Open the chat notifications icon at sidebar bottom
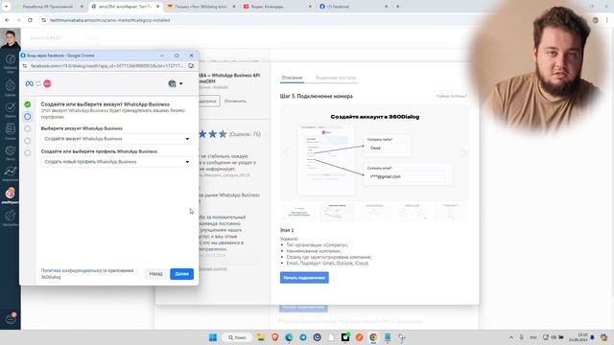 [11, 318]
